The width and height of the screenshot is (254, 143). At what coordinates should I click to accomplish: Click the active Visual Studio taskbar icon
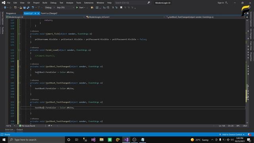point(126,139)
